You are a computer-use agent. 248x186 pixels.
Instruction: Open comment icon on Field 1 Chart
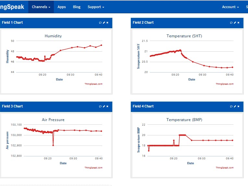click(100, 23)
